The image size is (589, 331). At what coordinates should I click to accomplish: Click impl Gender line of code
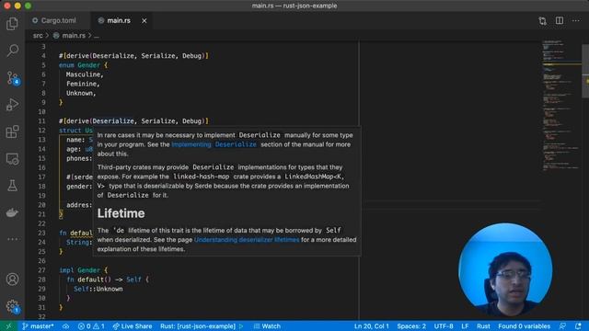point(84,270)
